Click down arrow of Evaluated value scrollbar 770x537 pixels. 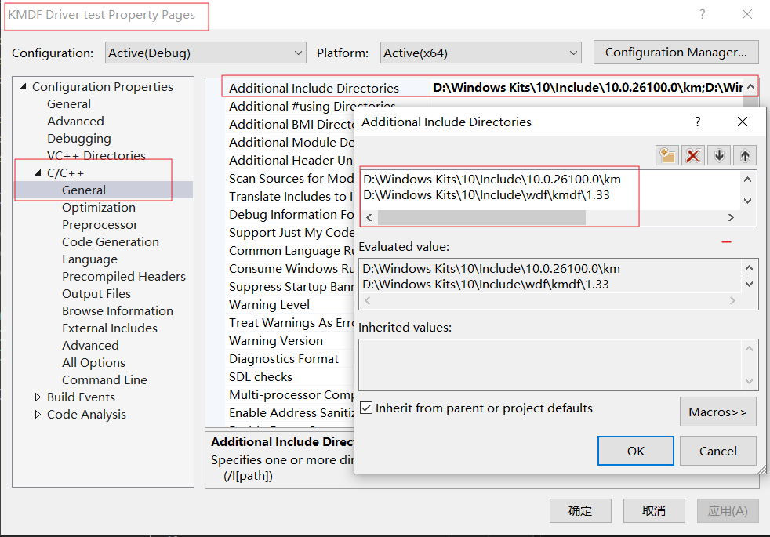749,285
